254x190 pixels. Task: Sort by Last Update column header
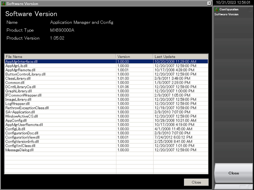click(180, 56)
